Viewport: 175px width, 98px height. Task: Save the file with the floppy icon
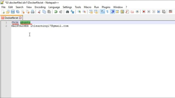pos(13,12)
